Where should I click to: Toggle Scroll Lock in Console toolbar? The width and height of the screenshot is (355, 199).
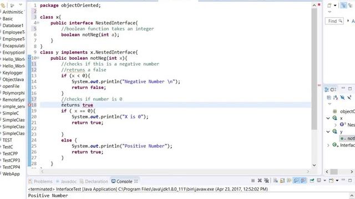pos(282,181)
